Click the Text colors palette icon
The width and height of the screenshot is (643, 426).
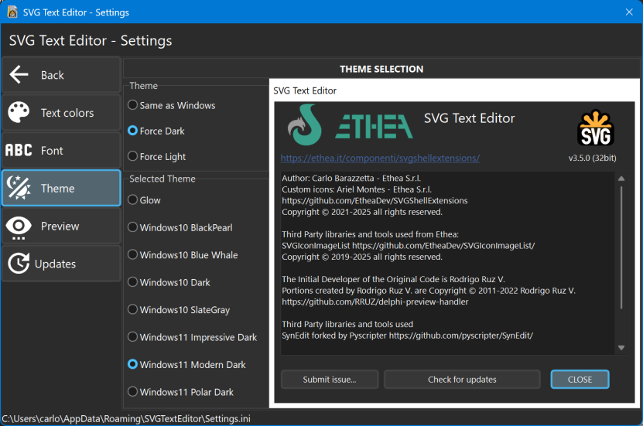click(19, 113)
